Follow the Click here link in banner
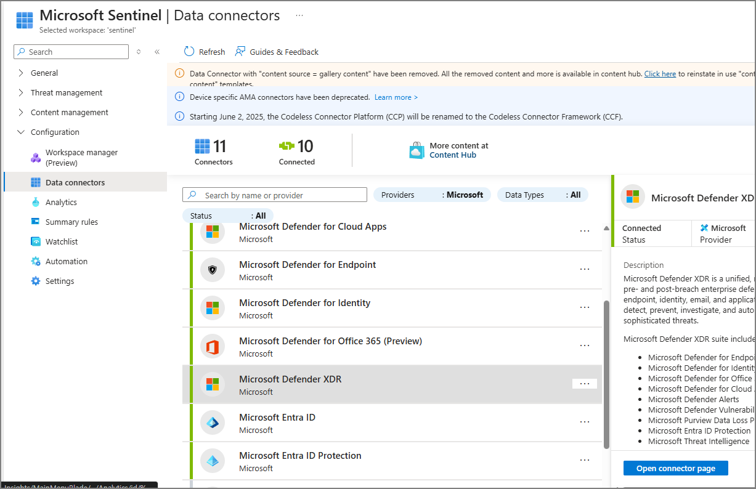Viewport: 756px width, 489px height. tap(660, 73)
